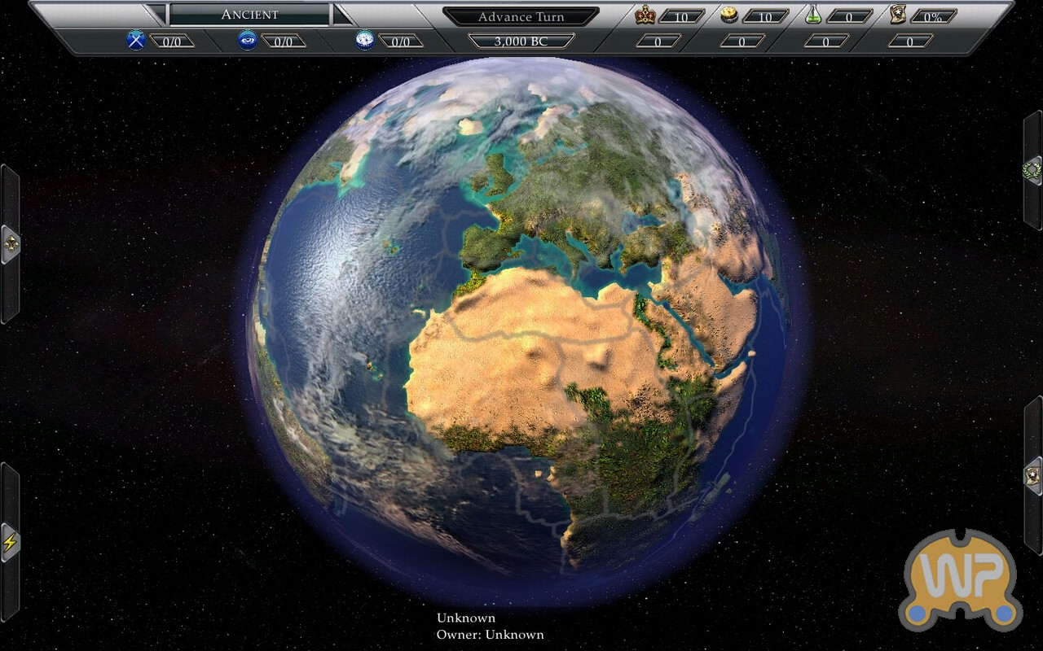
Task: Expand the left gold emblem side tab
Action: (10, 243)
